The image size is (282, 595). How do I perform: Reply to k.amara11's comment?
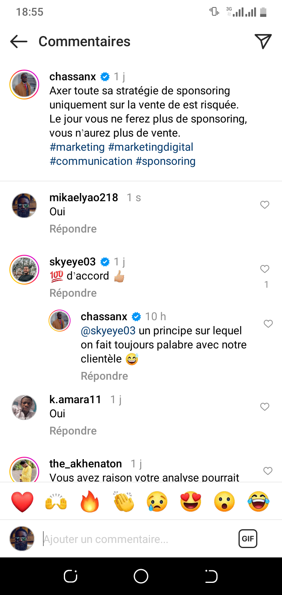coord(73,431)
